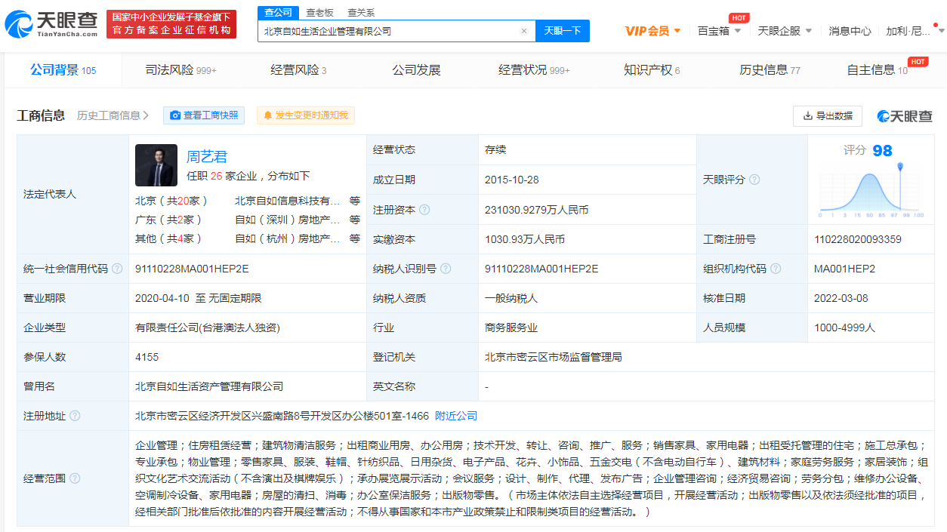Open the VIP会员 dropdown
This screenshot has width=947, height=532.
(653, 31)
